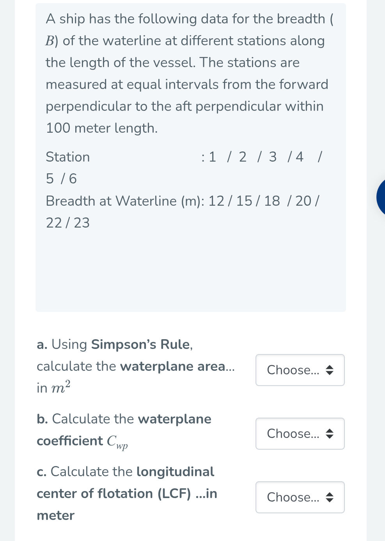Open the waterplane area answer dropdown
This screenshot has width=385, height=541.
point(300,370)
